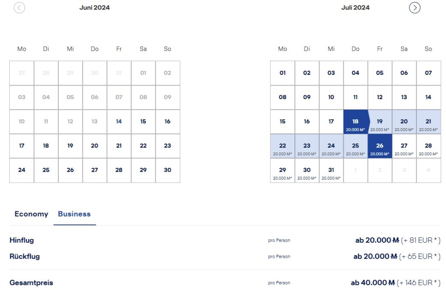Choose June 30 in the calendar

click(x=168, y=170)
